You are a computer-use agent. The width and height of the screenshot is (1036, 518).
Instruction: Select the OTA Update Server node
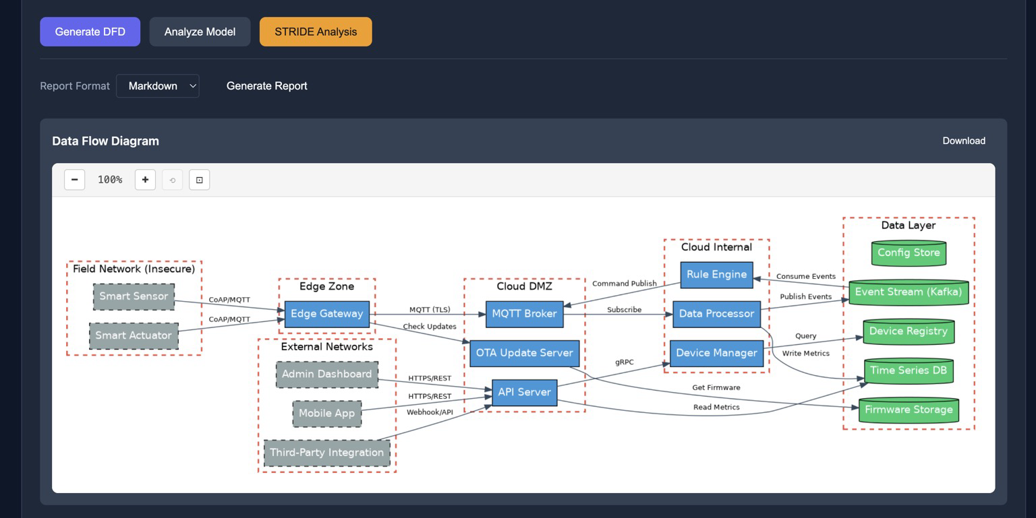click(524, 353)
